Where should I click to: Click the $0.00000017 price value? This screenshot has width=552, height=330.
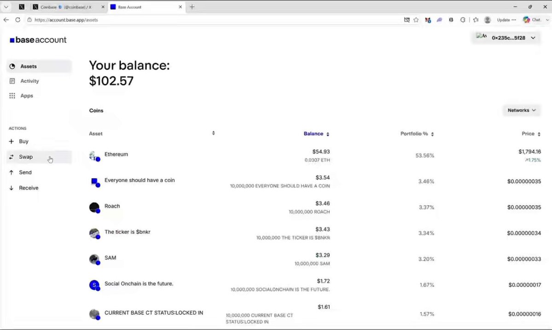tap(525, 285)
